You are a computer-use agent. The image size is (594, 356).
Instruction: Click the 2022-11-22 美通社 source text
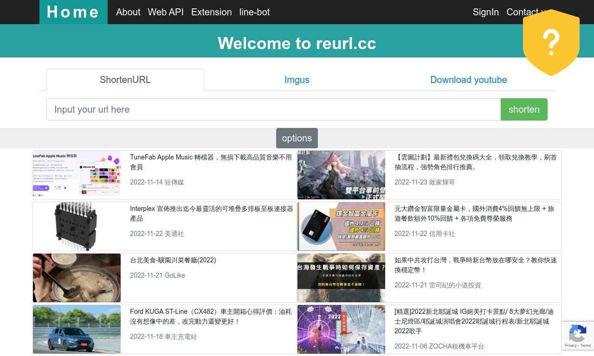tap(157, 234)
